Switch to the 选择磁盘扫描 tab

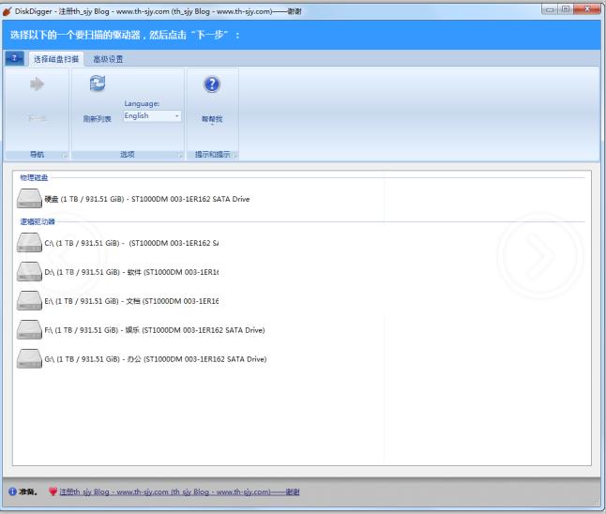click(56, 59)
